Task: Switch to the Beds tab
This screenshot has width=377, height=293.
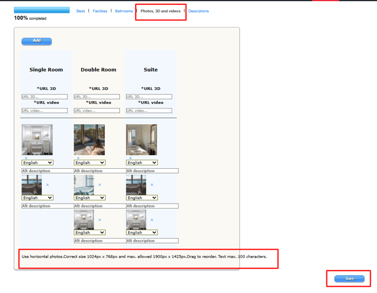Action: [80, 11]
